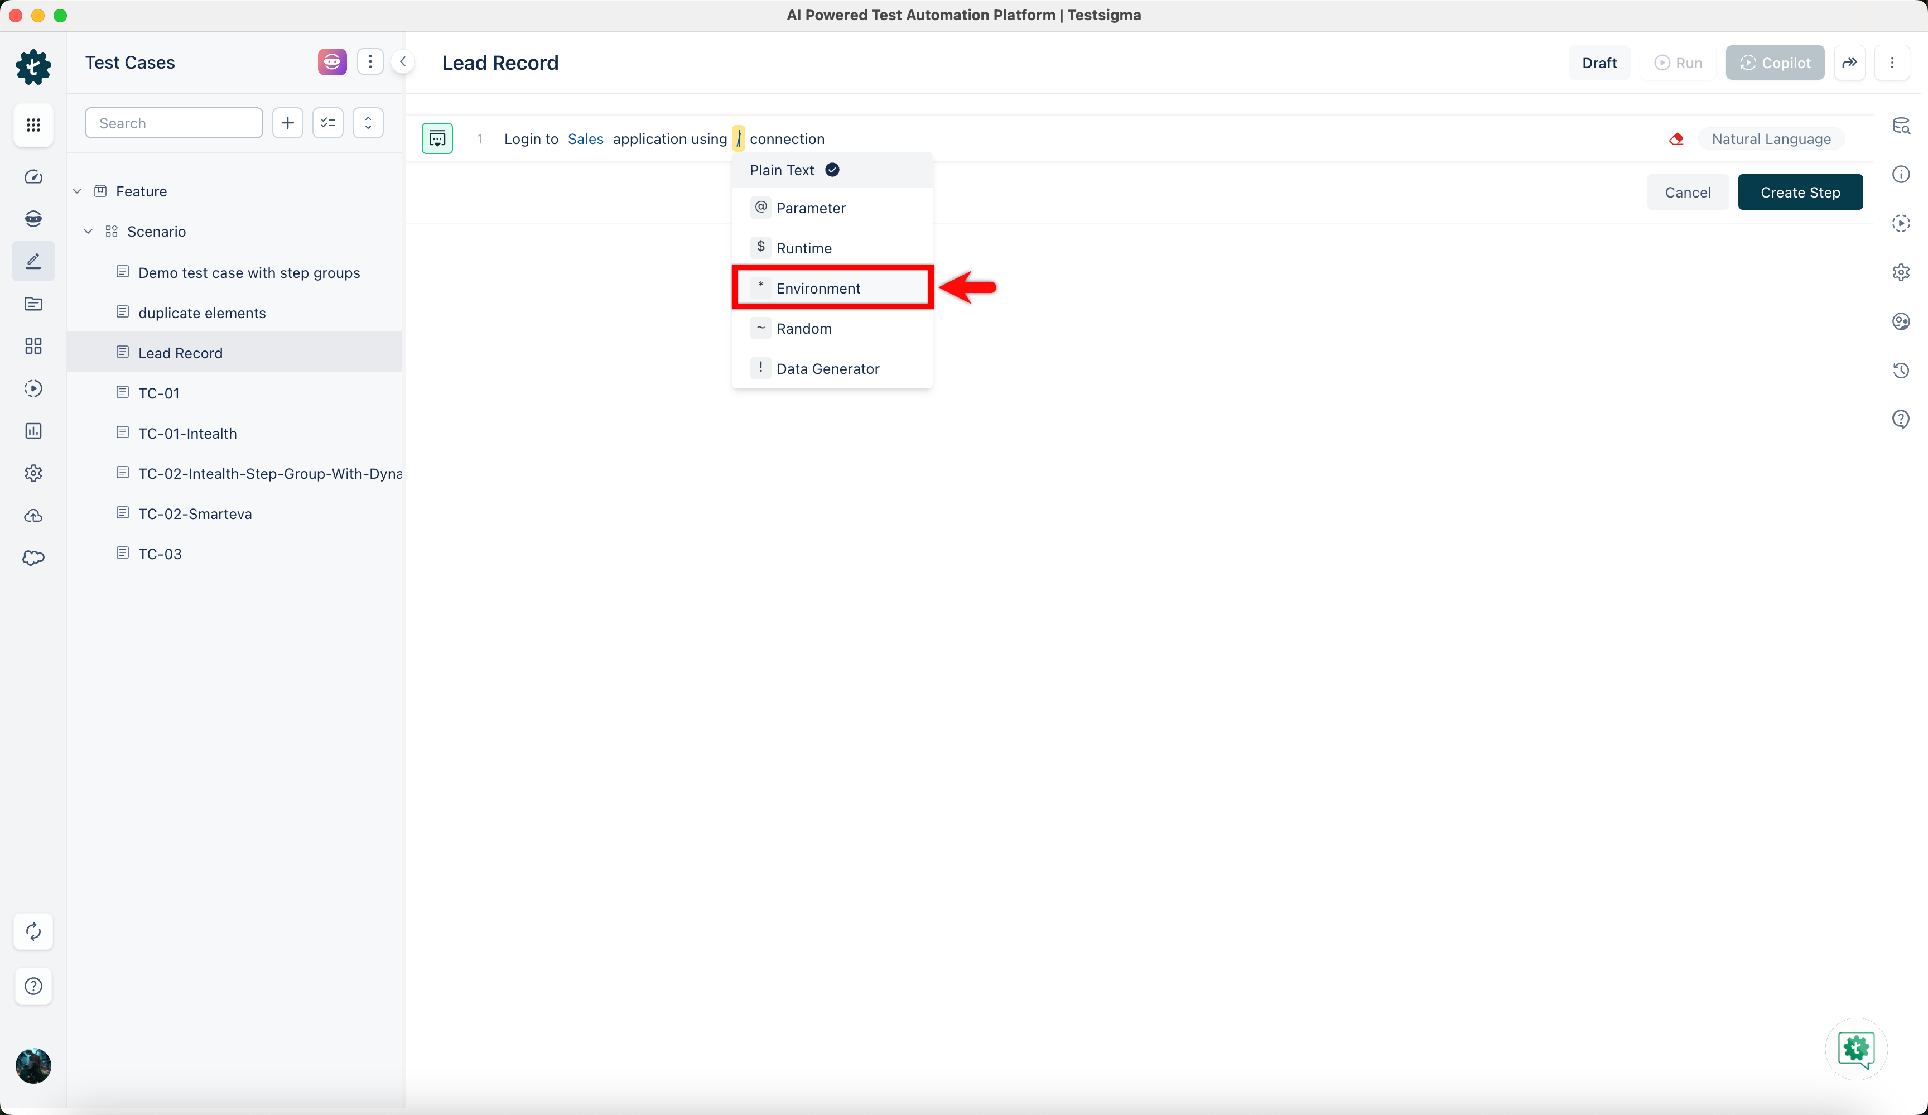The width and height of the screenshot is (1928, 1115).
Task: Add a new test case with plus button
Action: pos(288,122)
